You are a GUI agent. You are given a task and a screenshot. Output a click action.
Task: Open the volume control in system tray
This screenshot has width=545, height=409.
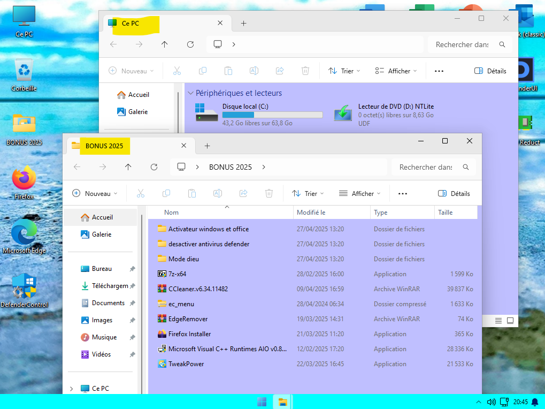492,402
